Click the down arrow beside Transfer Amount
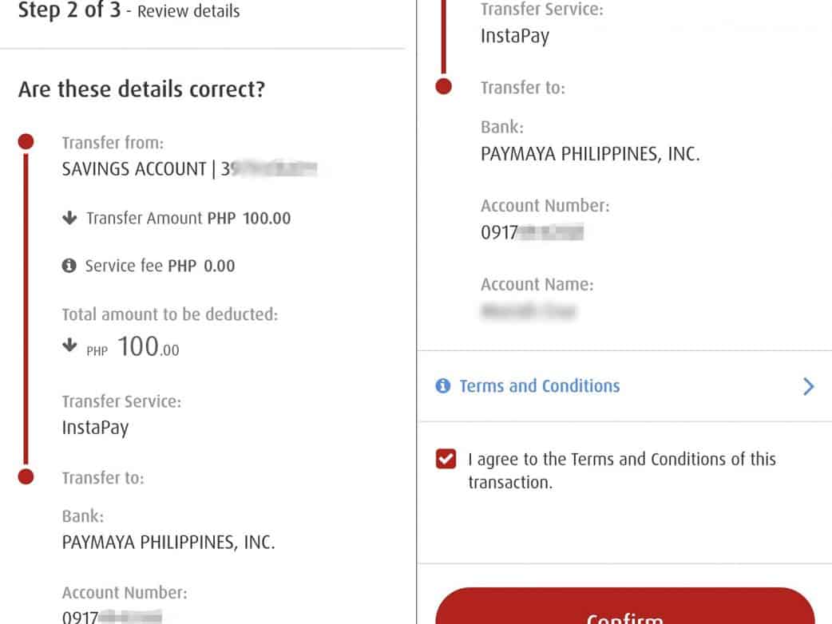 (x=69, y=218)
